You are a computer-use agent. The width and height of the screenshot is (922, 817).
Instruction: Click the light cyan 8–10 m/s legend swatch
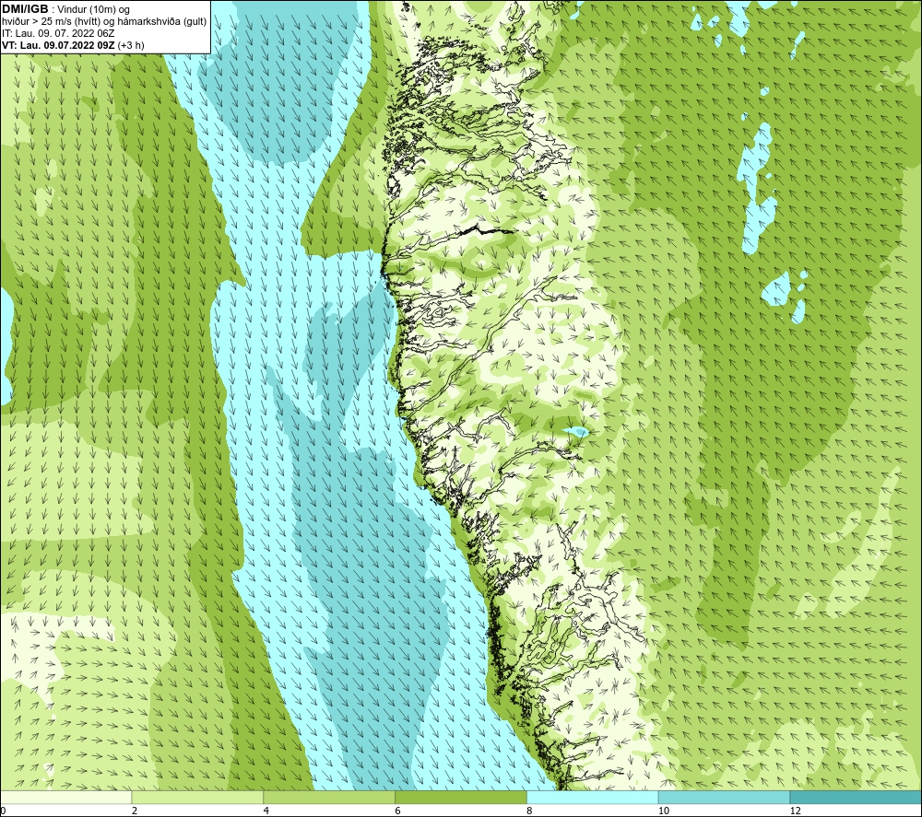(x=593, y=797)
